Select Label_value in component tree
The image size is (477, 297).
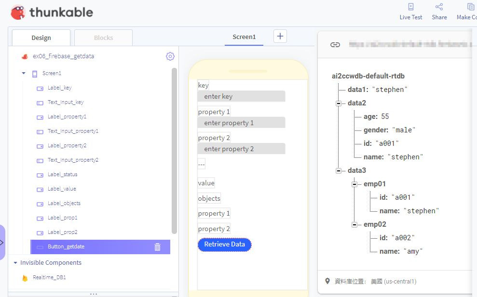coord(62,189)
